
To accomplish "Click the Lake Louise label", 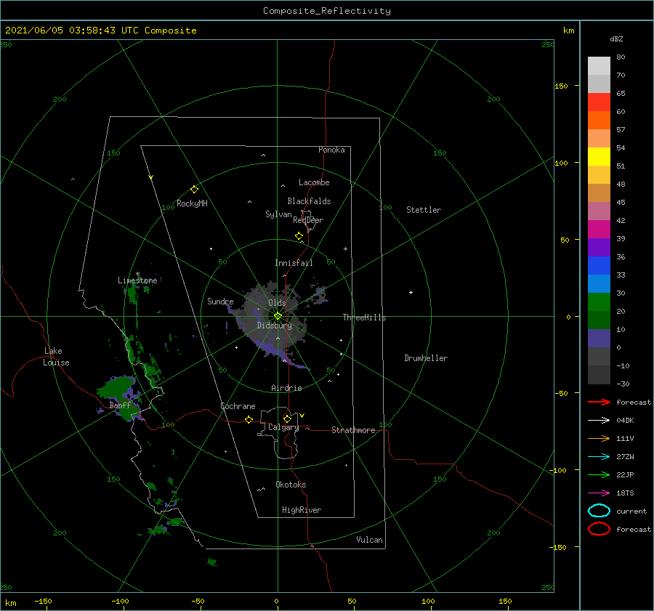I will click(56, 357).
